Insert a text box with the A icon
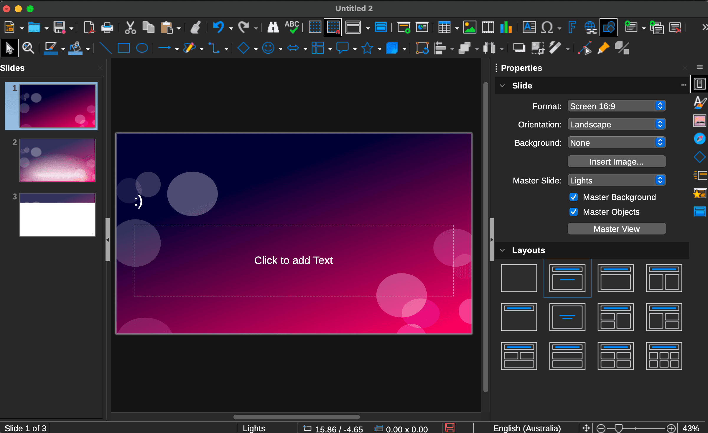 point(529,27)
